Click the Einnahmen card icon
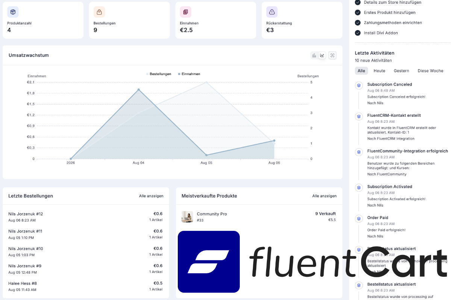Image resolution: width=451 pixels, height=300 pixels. coord(185,12)
